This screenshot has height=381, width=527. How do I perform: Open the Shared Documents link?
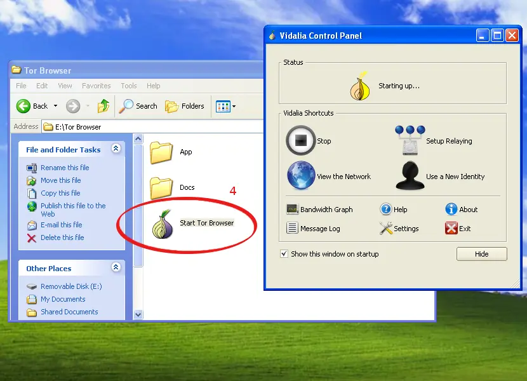[x=70, y=312]
